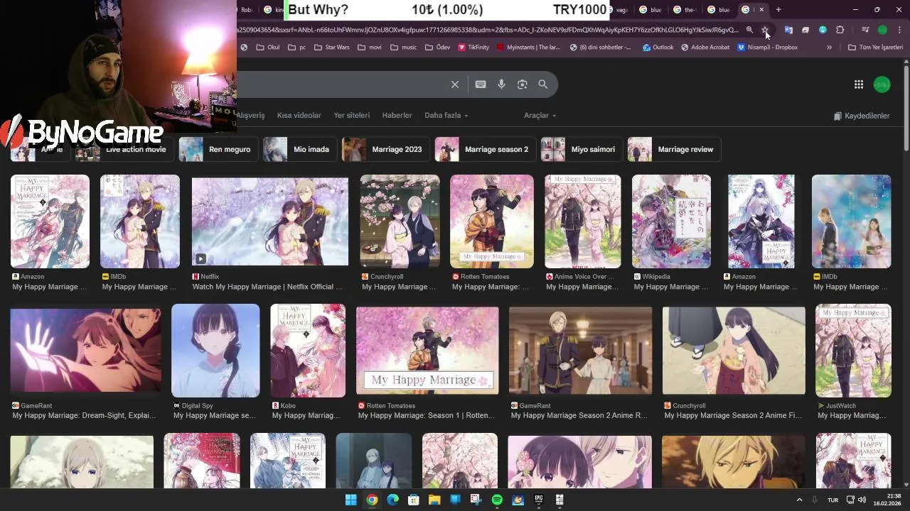Open the Google apps grid
The height and width of the screenshot is (511, 910).
(859, 84)
